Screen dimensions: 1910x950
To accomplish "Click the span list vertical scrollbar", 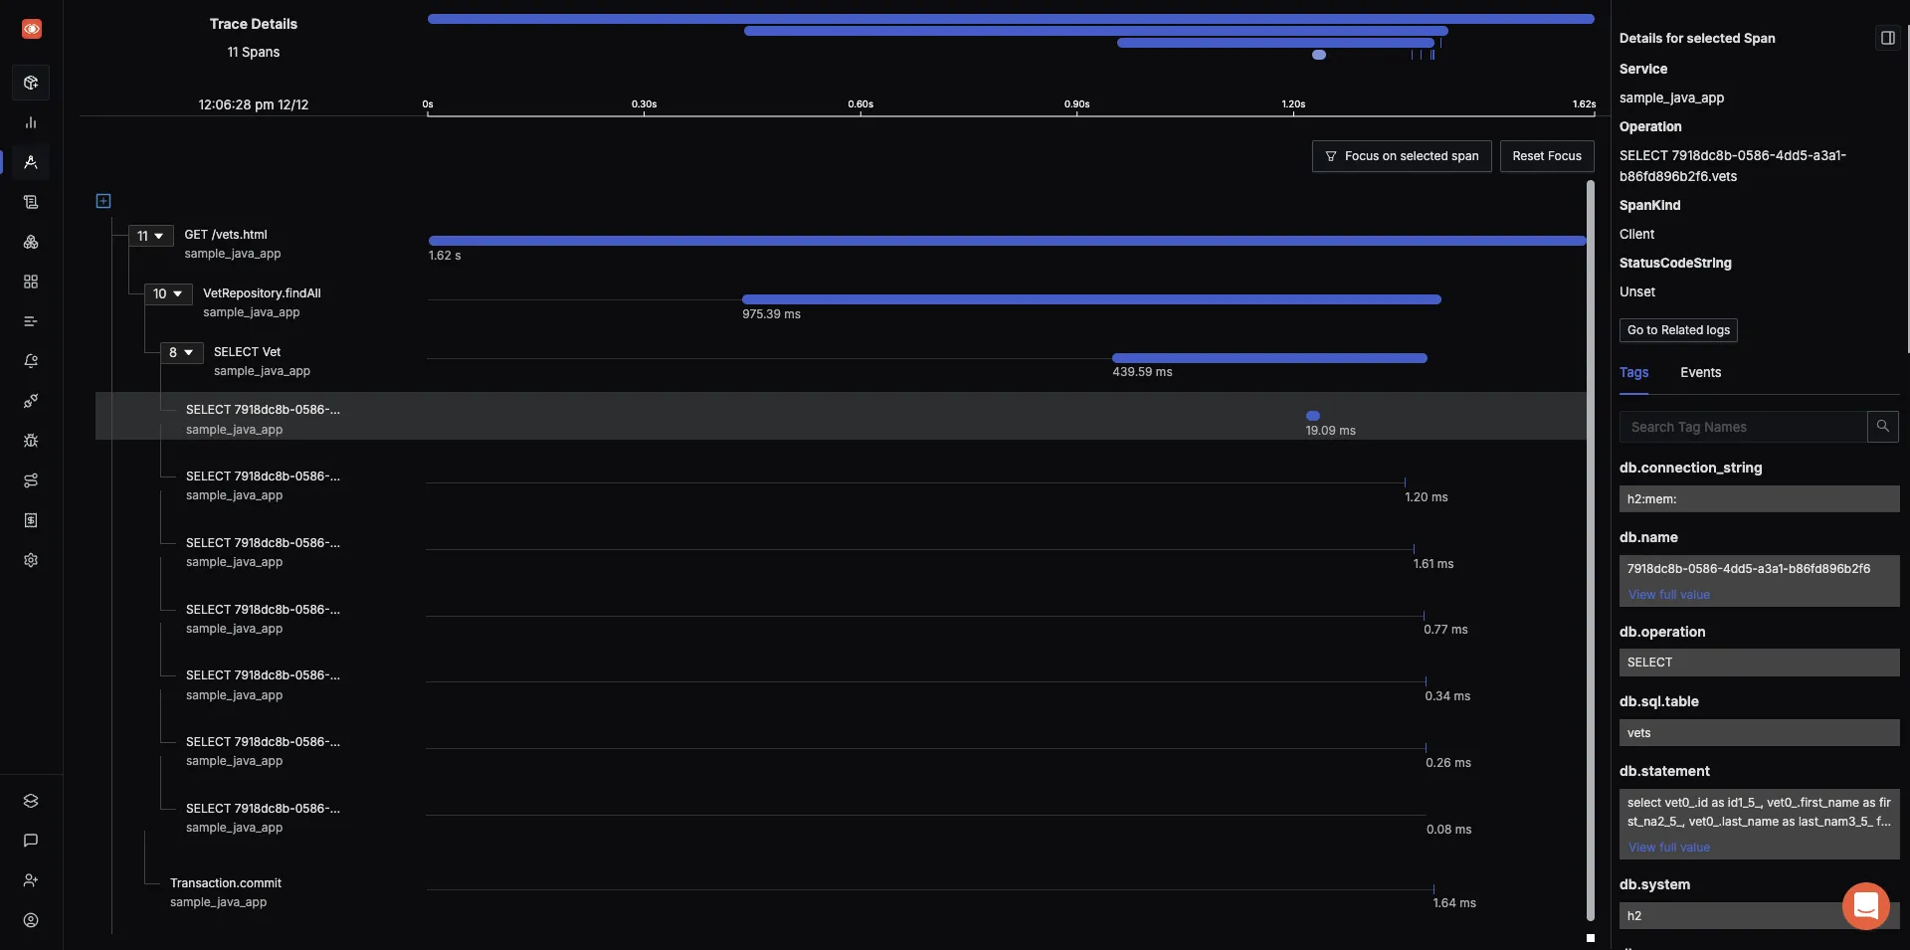I will 1590,551.
